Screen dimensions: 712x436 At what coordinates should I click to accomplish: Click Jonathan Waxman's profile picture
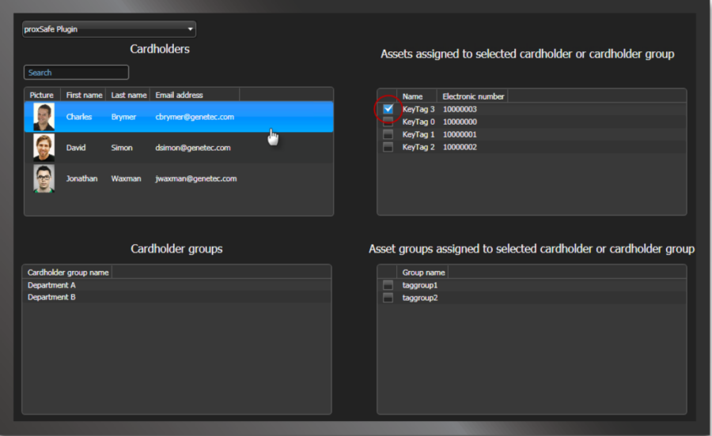44,179
